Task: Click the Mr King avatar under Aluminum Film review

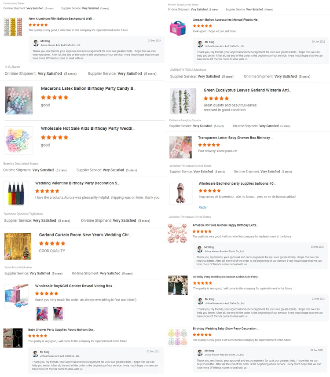Action: [x=36, y=43]
